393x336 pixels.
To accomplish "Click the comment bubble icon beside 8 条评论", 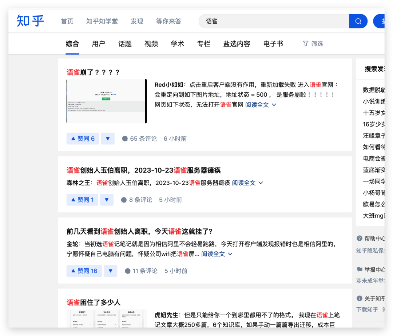I will point(124,200).
